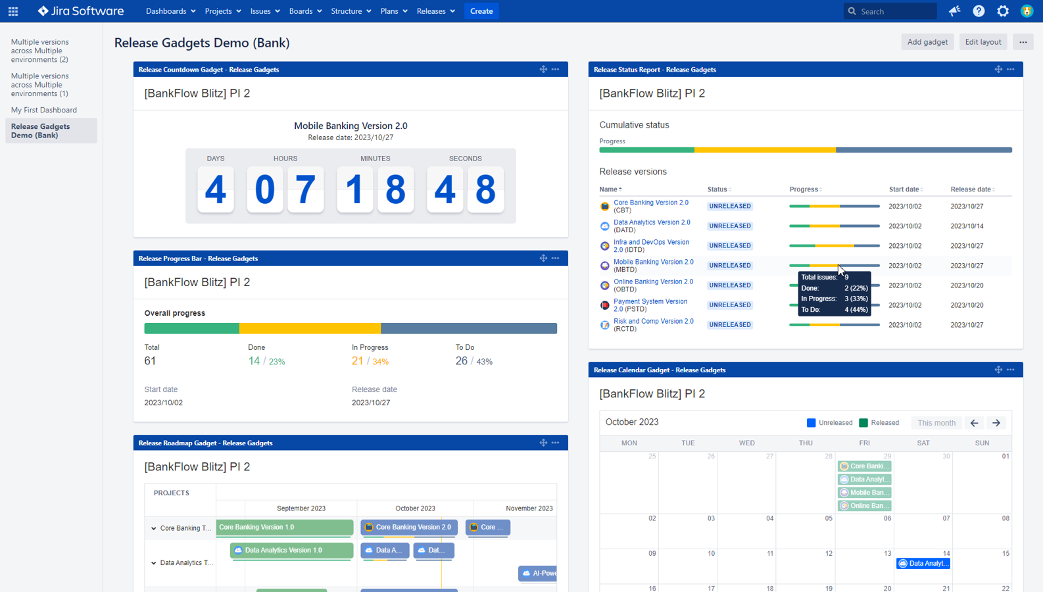Screen dimensions: 1043x592
Task: Open the Releases dropdown menu
Action: (x=435, y=11)
